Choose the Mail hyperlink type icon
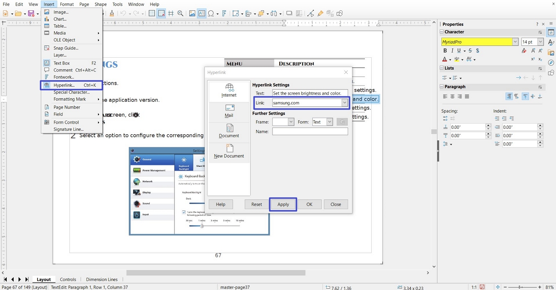 click(229, 111)
